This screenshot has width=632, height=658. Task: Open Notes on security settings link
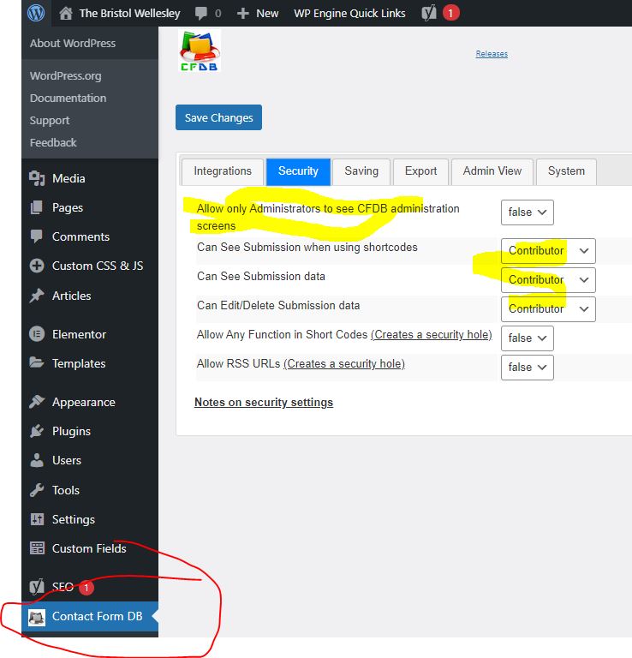pos(264,402)
